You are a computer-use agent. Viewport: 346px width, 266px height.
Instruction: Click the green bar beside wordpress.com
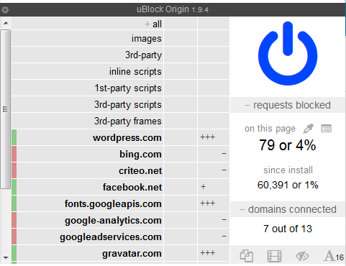[x=14, y=137]
